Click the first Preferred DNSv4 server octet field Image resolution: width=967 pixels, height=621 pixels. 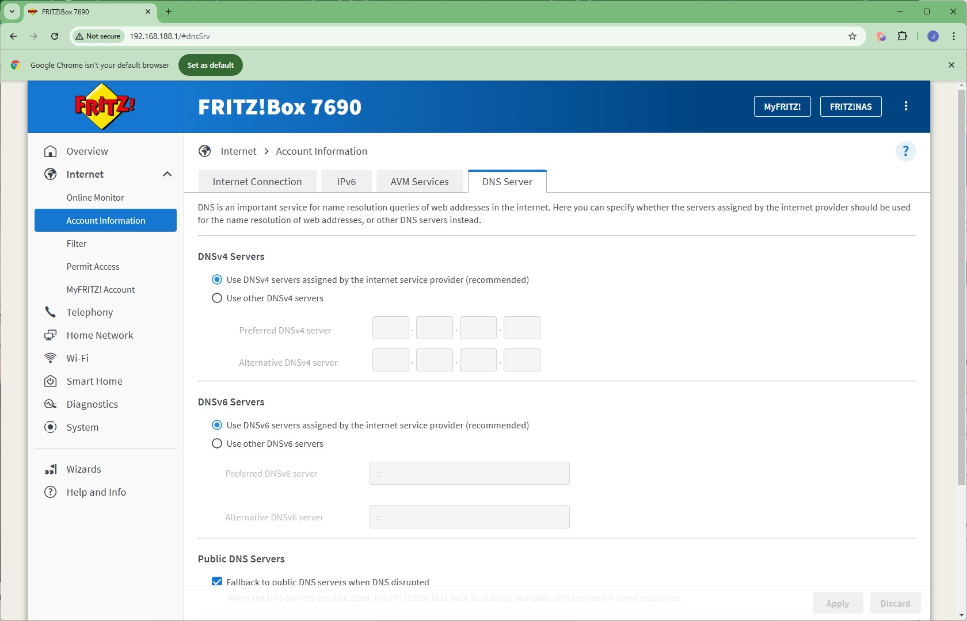(x=391, y=328)
